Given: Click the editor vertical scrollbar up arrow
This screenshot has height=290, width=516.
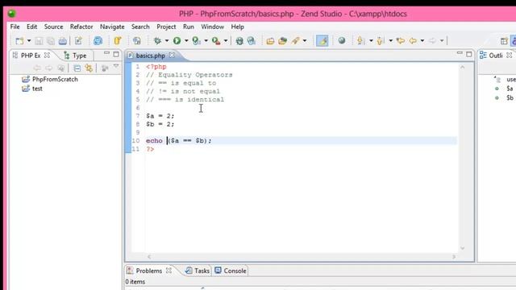Looking at the screenshot, I should pyautogui.click(x=462, y=67).
